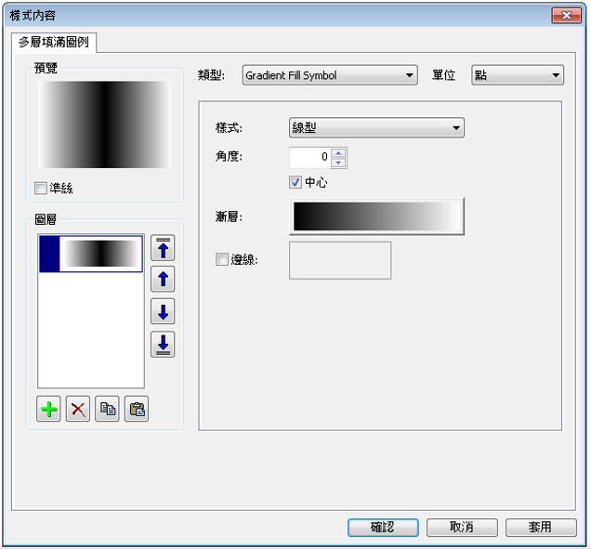Viewport: 591px width, 549px height.
Task: Copy the selected layer icon
Action: (108, 409)
